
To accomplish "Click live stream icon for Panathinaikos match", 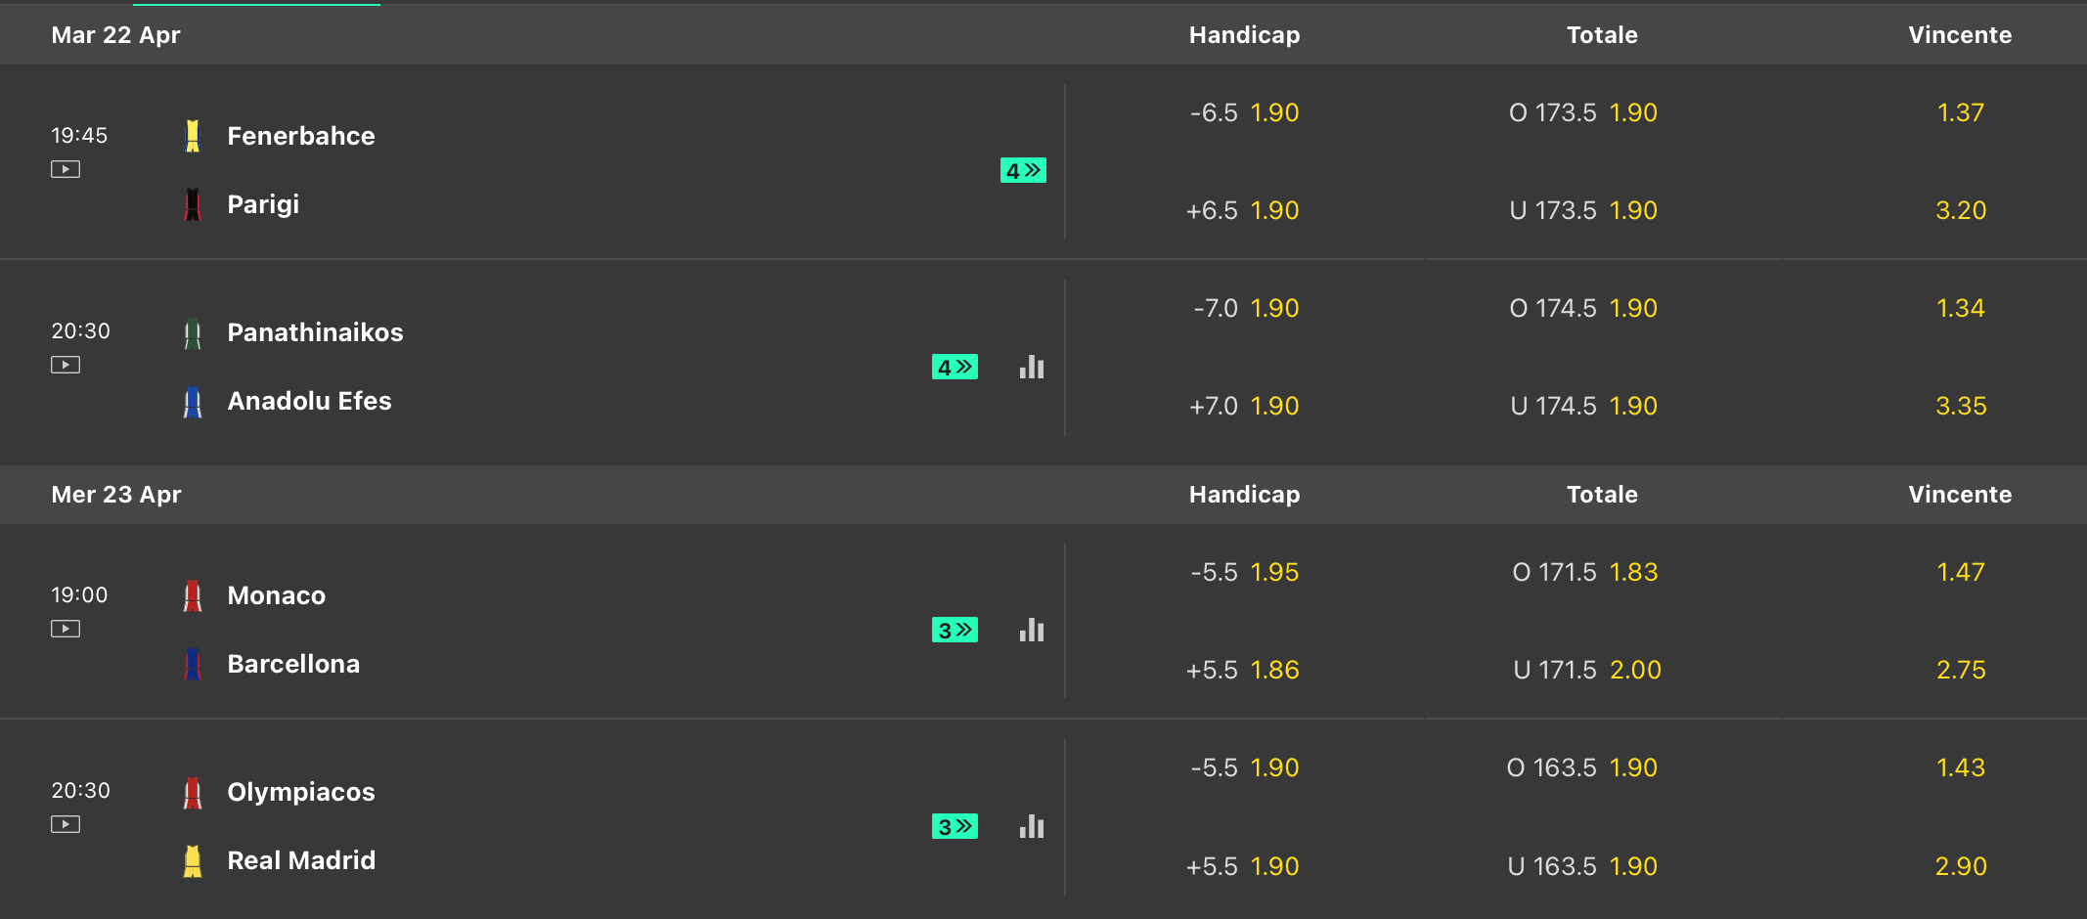I will (x=66, y=365).
